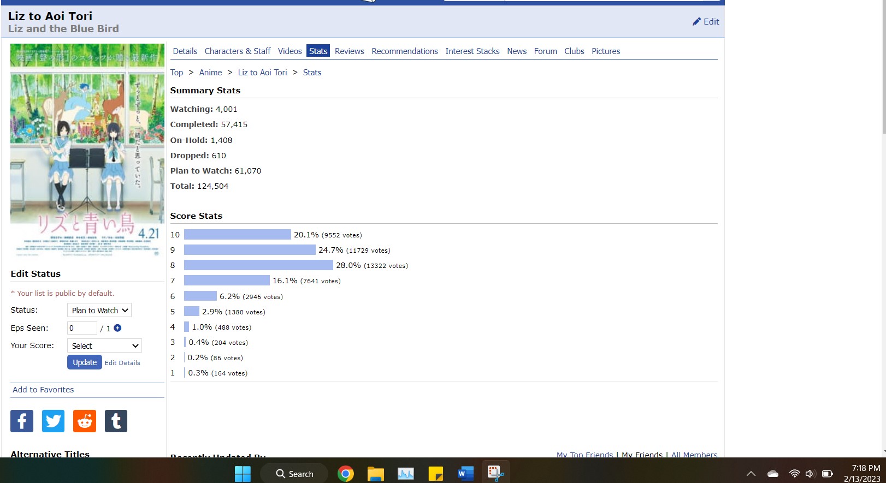Click the Twitter share icon
The image size is (886, 483).
click(53, 421)
